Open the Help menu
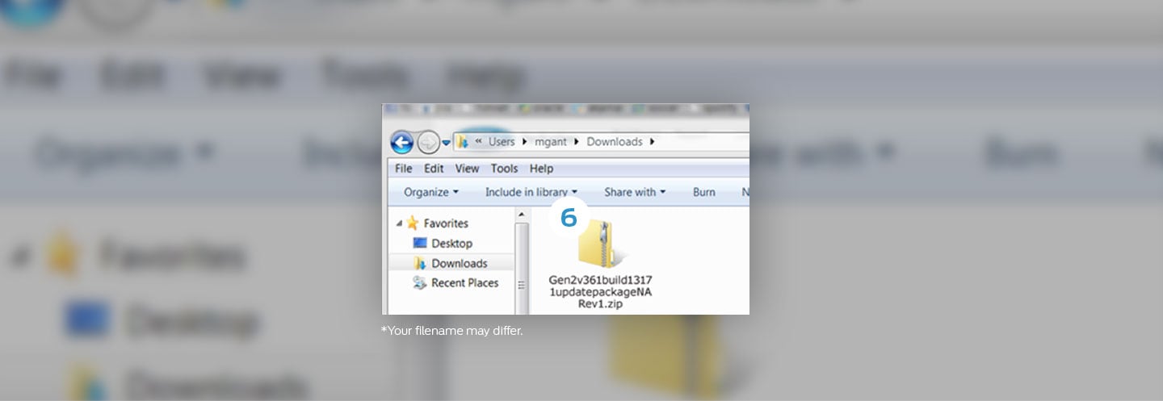1163x401 pixels. pyautogui.click(x=541, y=169)
